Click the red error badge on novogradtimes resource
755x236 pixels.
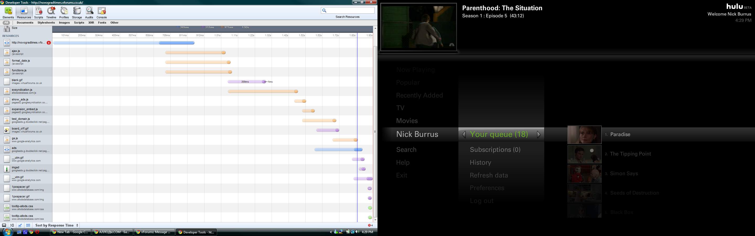coord(49,43)
